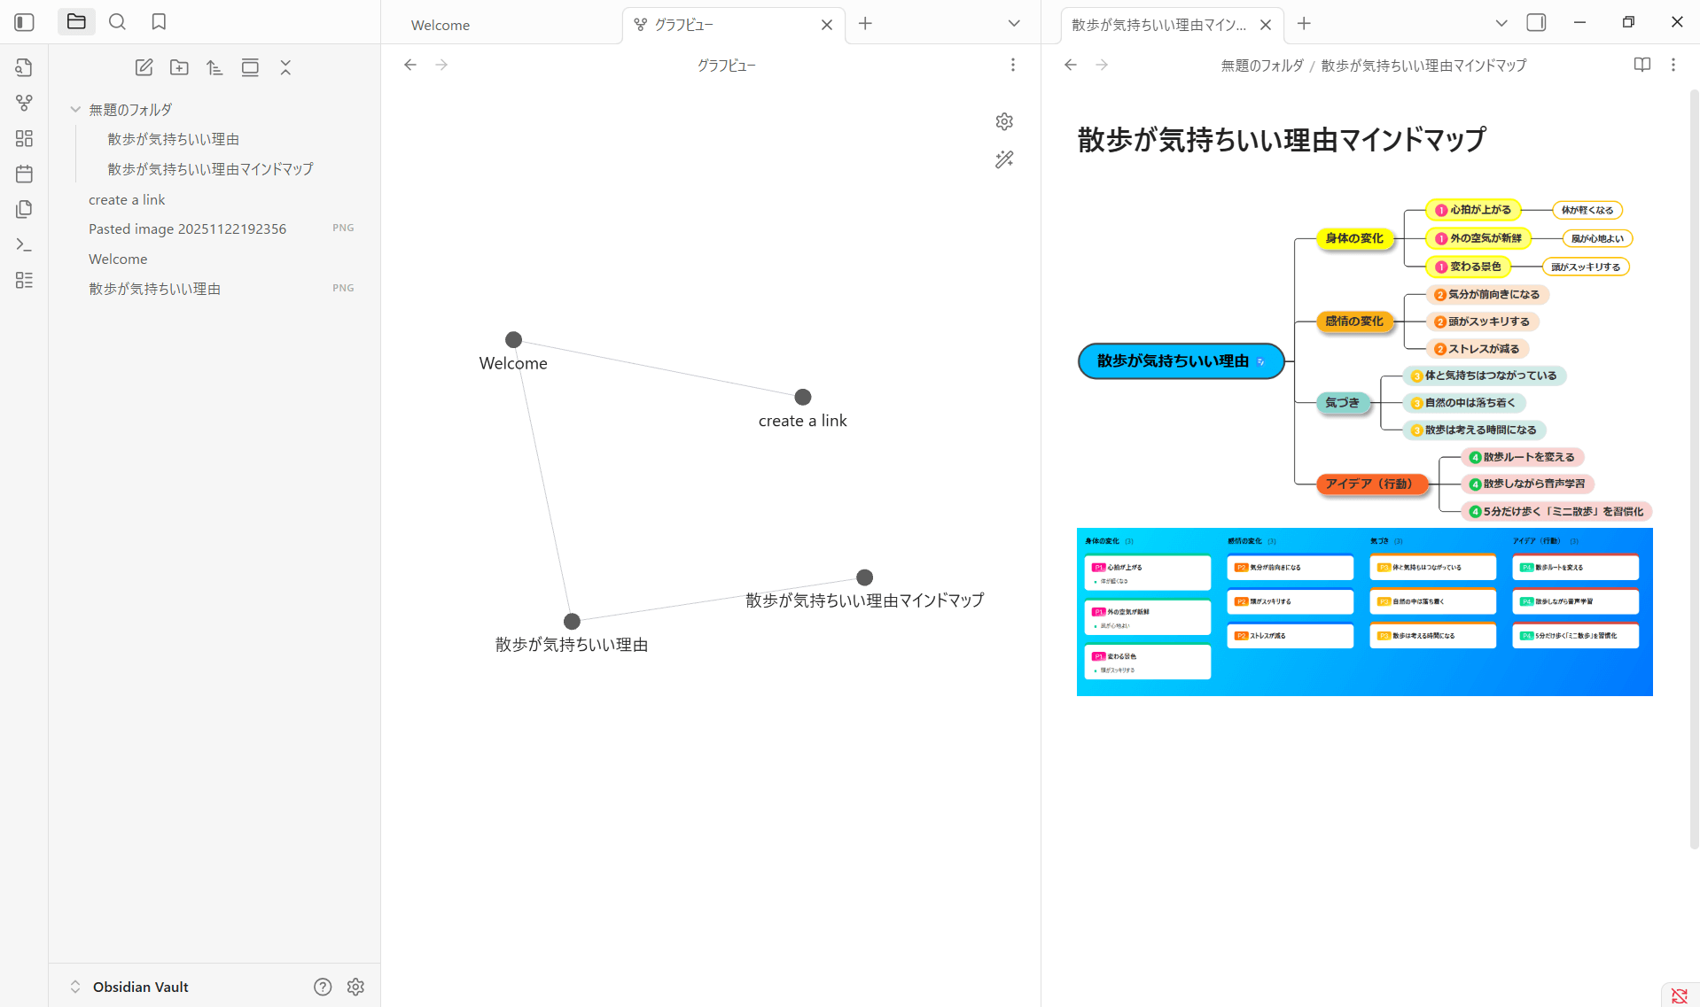Open the create a link note
This screenshot has height=1007, width=1700.
pos(127,200)
